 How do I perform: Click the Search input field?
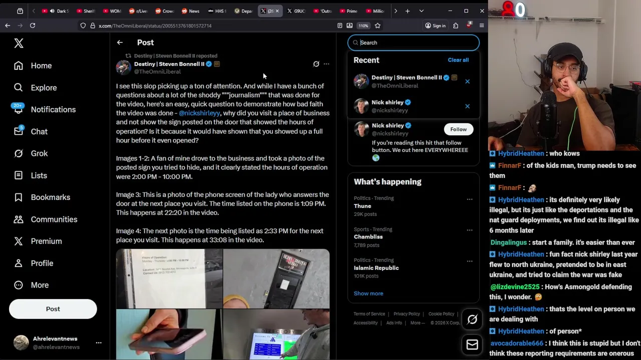click(414, 42)
